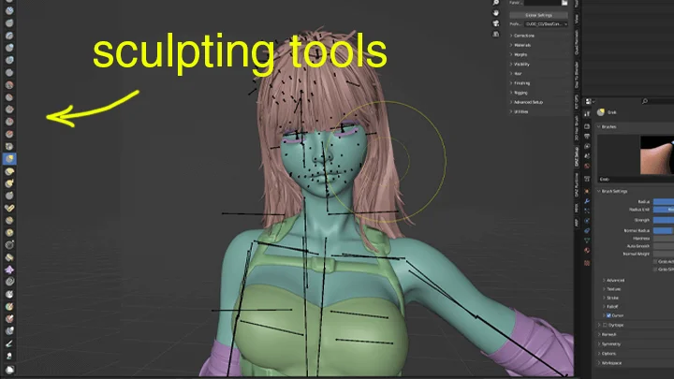The image size is (674, 379).
Task: Click the folder browse icon button
Action: coord(564,3)
